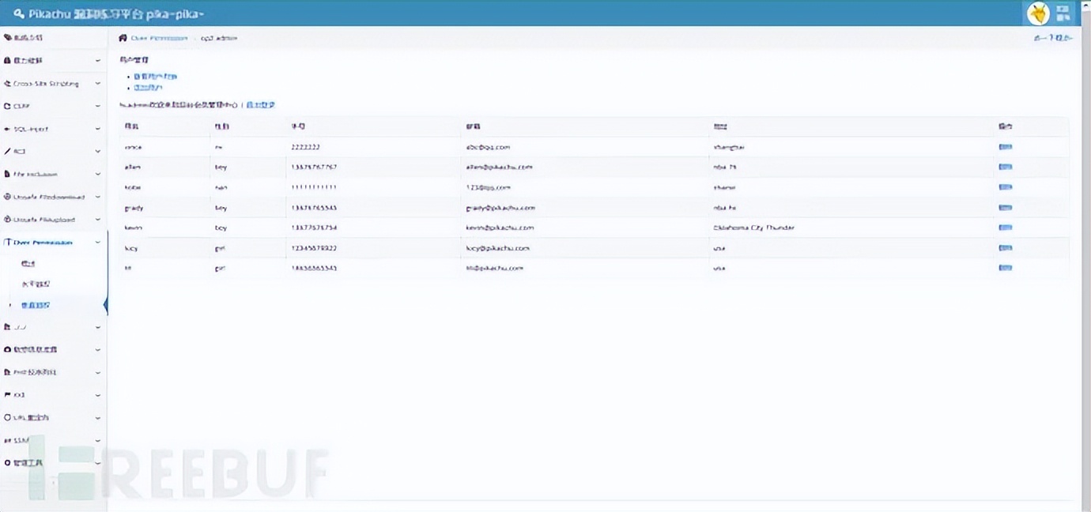The height and width of the screenshot is (512, 1091).
Task: Click the delete icon in vince's row
Action: (1005, 147)
